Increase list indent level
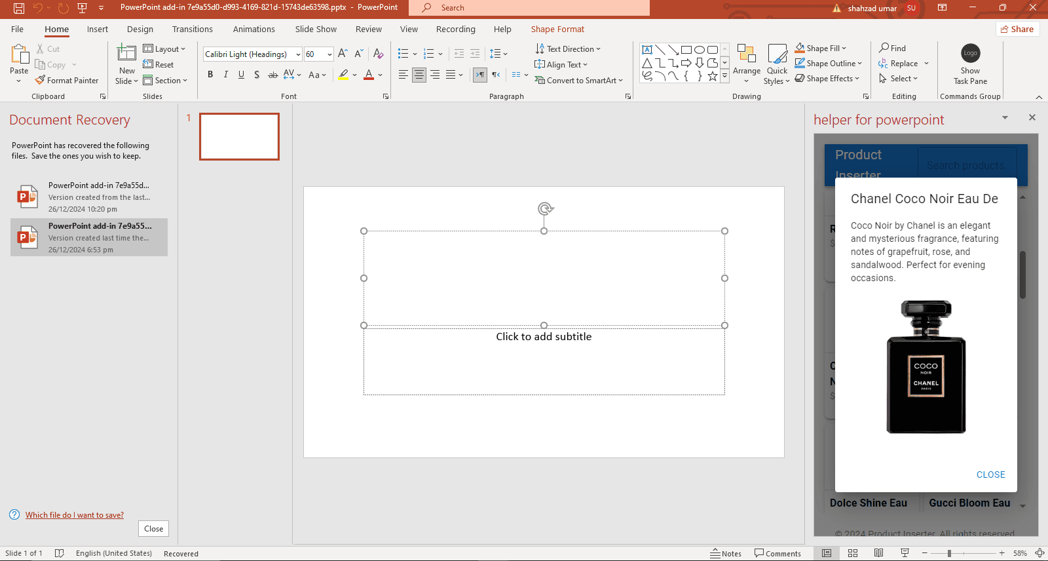 click(475, 54)
